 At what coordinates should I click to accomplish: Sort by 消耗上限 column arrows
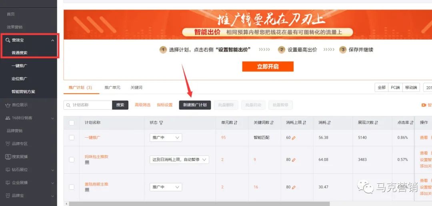coord(304,123)
